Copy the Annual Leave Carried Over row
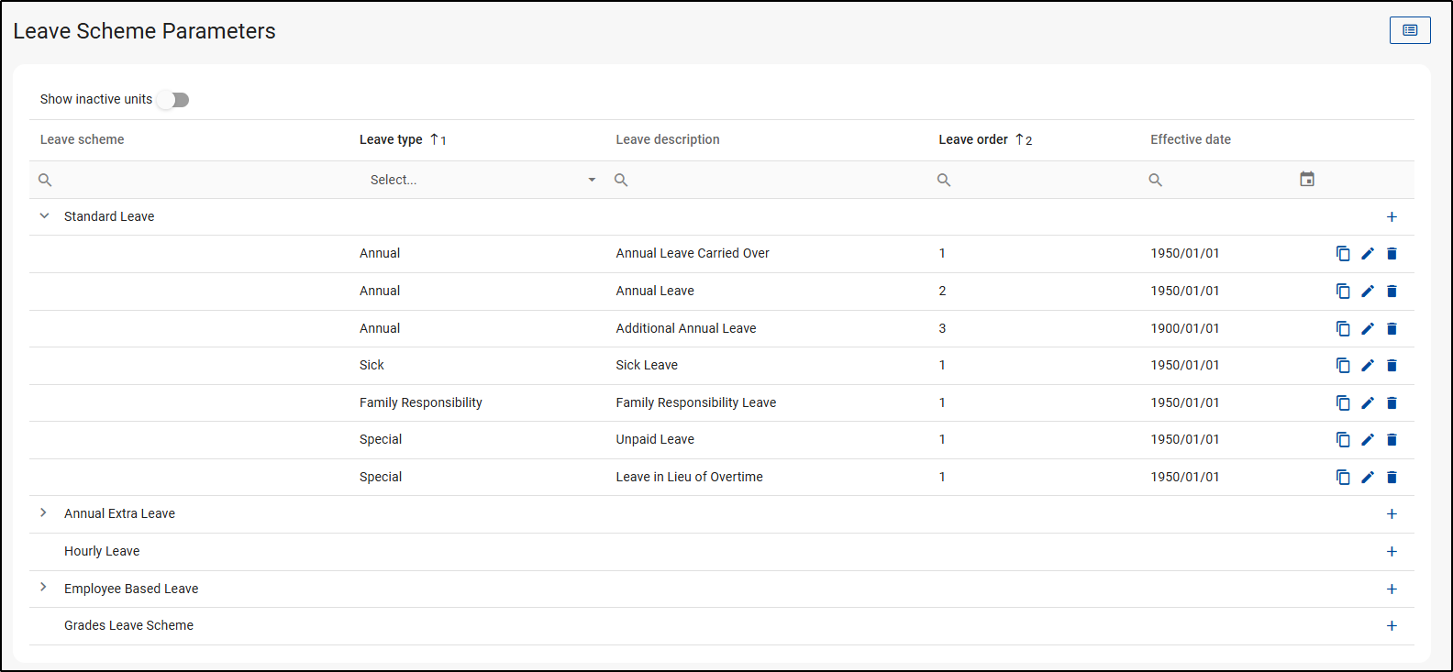 [1343, 254]
